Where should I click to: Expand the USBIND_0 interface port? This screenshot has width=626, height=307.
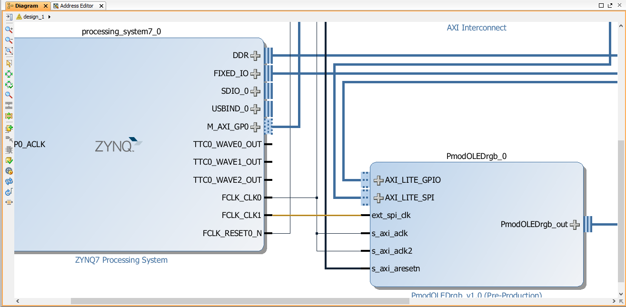(x=256, y=109)
